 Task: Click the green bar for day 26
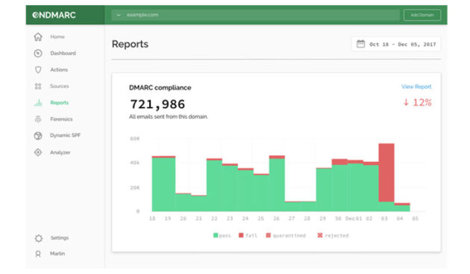click(x=277, y=185)
